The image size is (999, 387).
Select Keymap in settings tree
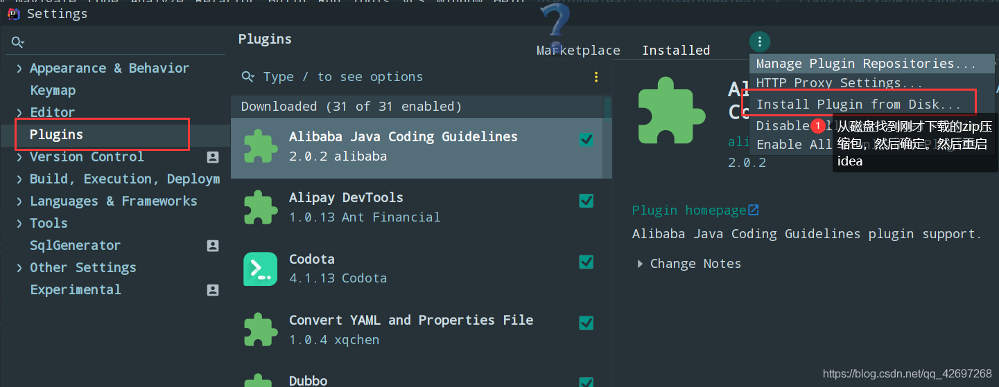click(53, 91)
